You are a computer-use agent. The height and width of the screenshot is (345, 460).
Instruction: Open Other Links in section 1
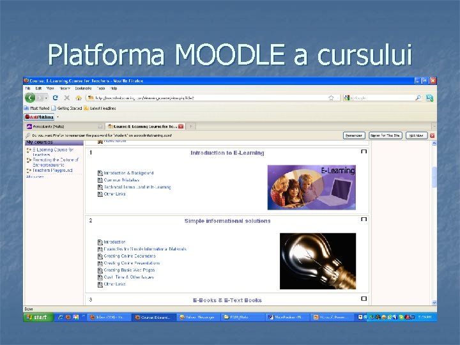point(115,194)
